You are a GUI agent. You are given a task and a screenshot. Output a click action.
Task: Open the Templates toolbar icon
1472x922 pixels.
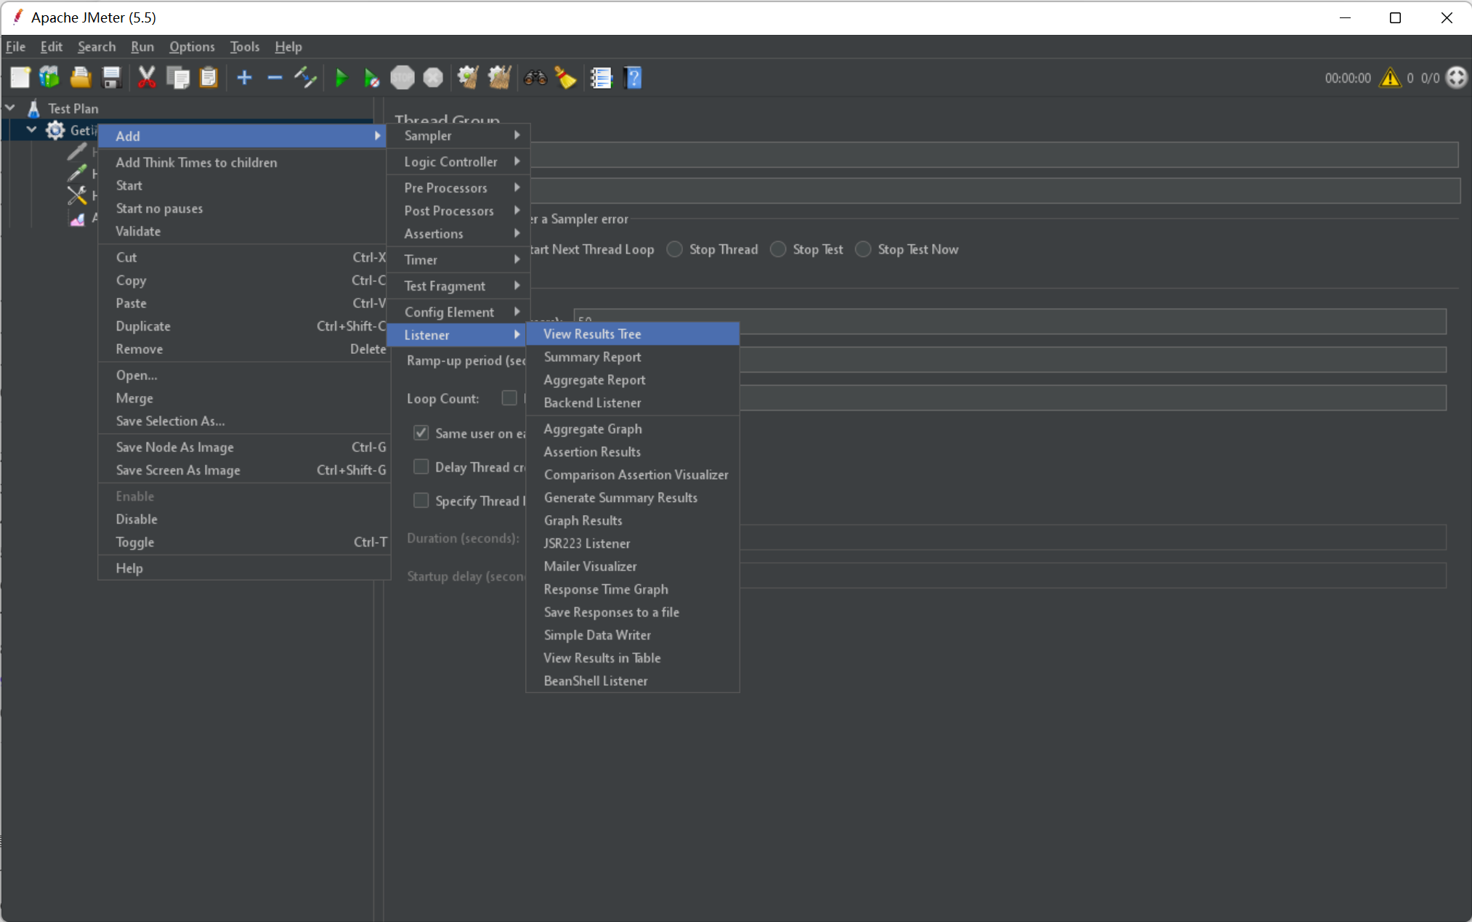pyautogui.click(x=49, y=78)
